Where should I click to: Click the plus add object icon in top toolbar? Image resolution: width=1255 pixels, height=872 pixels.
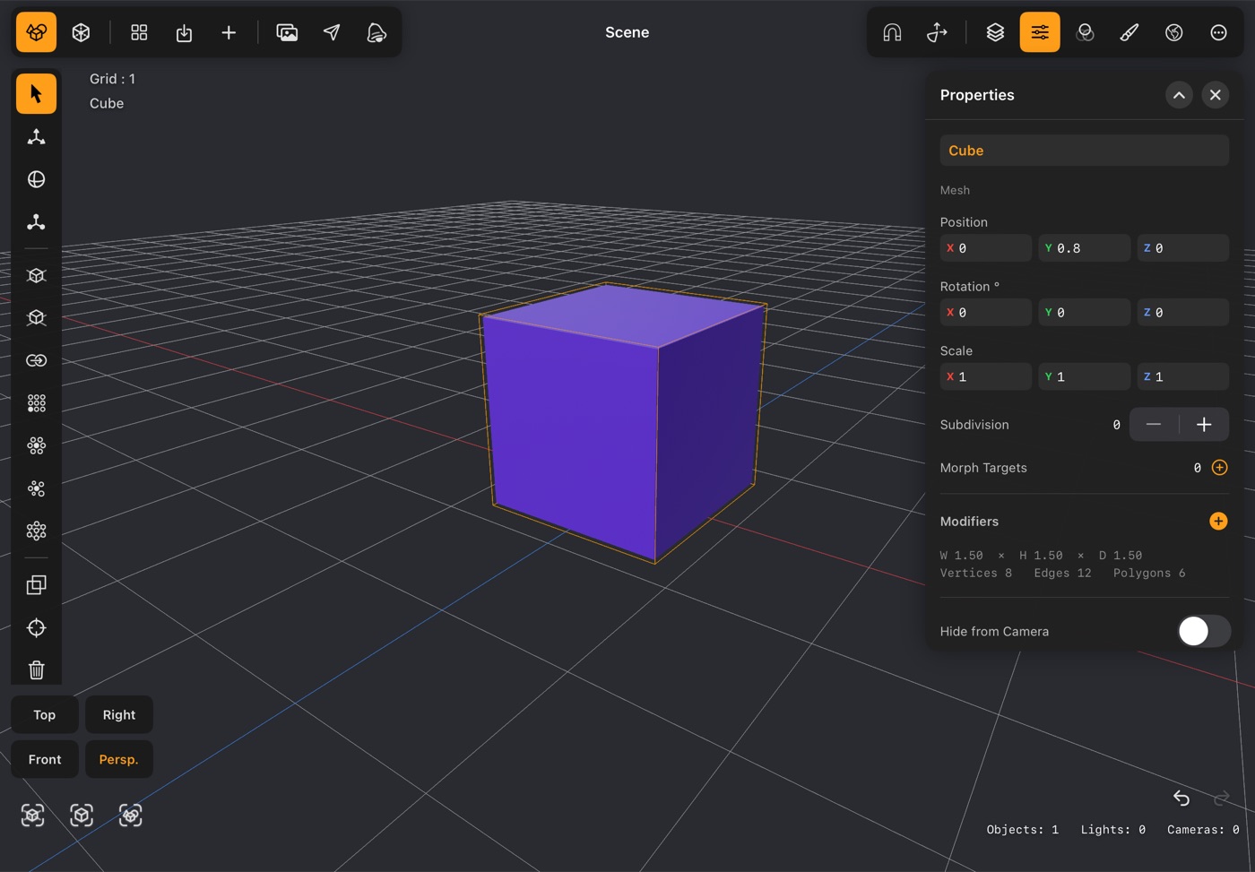[229, 32]
